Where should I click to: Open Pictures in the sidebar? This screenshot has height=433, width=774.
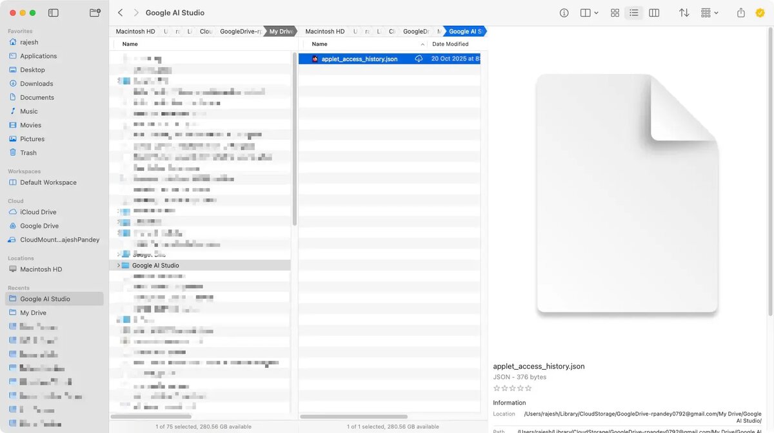(32, 139)
